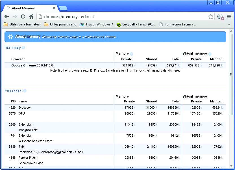
Task: Click summary virtual private value 659,572
Action: (194, 65)
